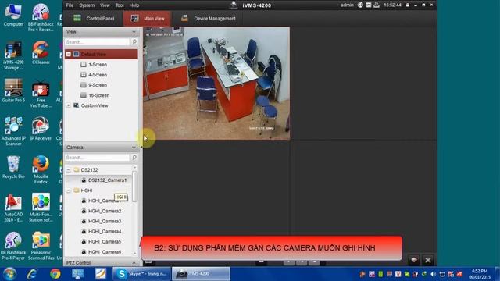This screenshot has width=500, height=281.
Task: Open the Control Panel tab
Action: click(94, 19)
